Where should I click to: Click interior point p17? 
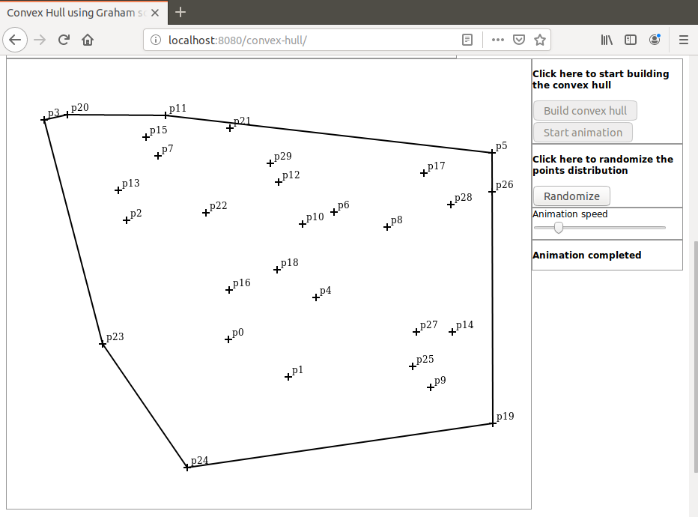(424, 173)
